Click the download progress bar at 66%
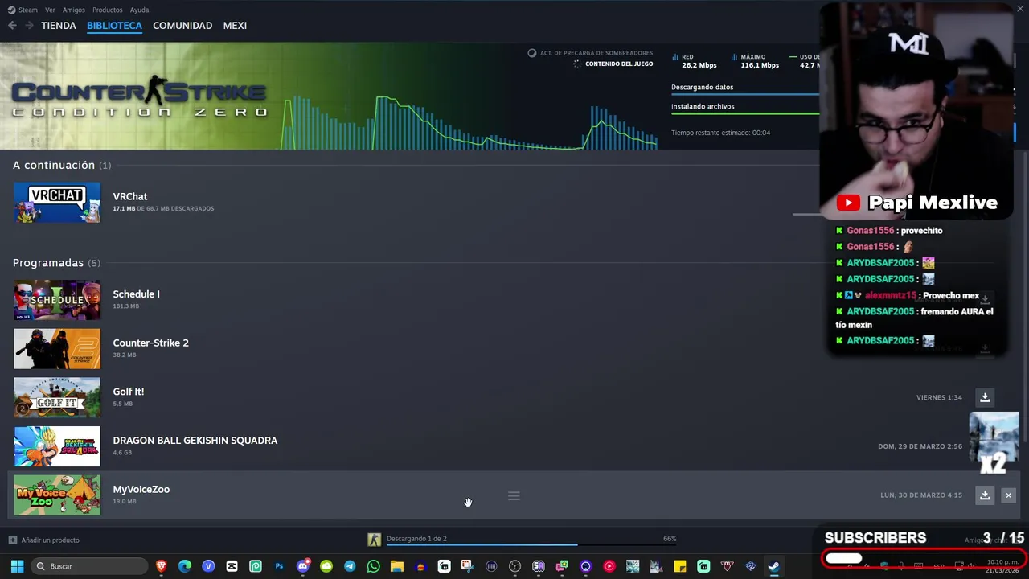 pos(531,545)
